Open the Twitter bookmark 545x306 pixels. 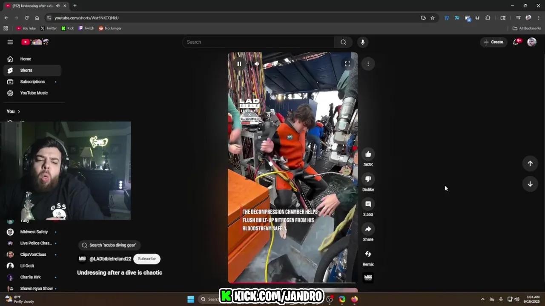49,28
